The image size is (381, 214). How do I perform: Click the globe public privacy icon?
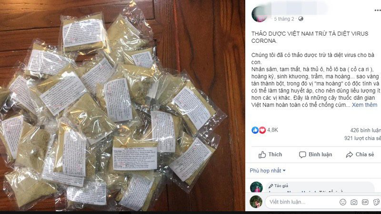pyautogui.click(x=301, y=19)
